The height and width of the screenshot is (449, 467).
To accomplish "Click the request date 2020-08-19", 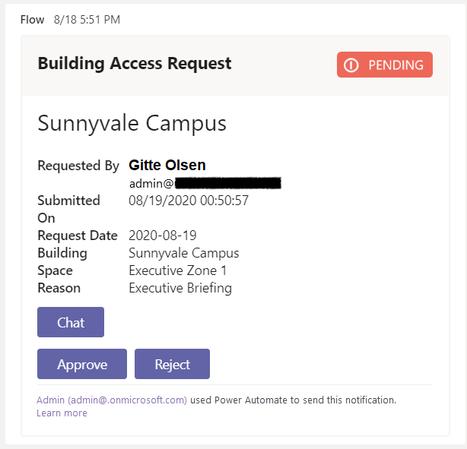I will 163,236.
